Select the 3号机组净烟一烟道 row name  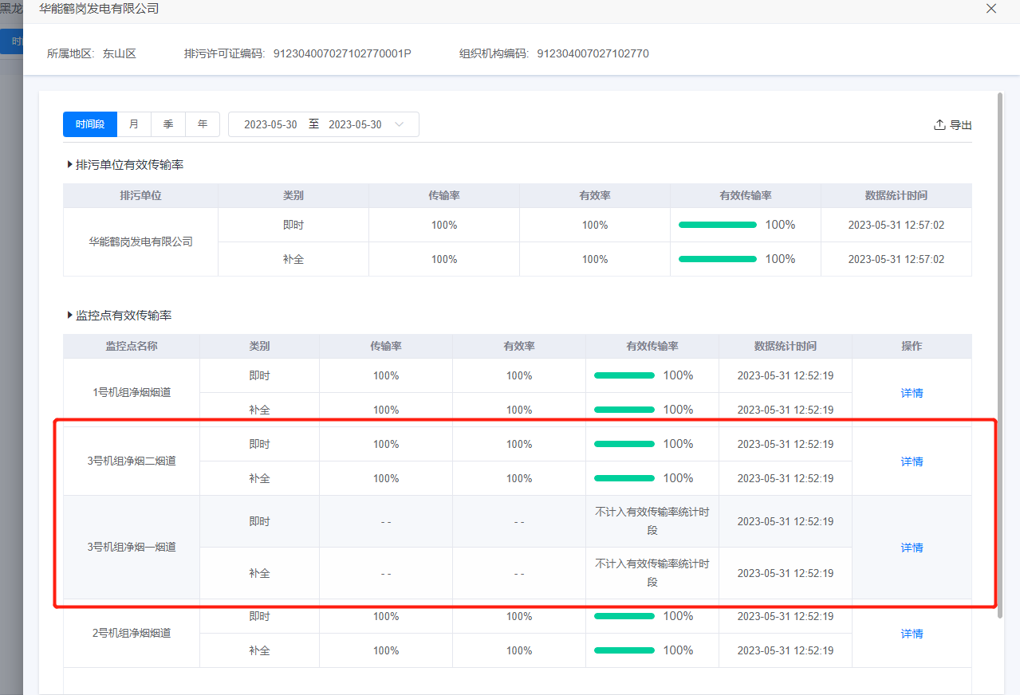tap(132, 547)
